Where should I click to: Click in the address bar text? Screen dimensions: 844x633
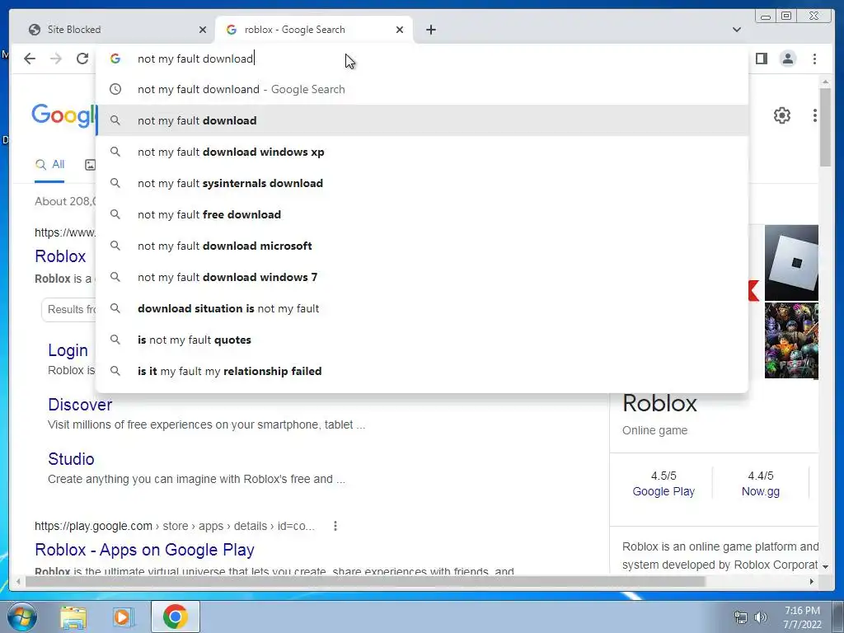coord(195,59)
